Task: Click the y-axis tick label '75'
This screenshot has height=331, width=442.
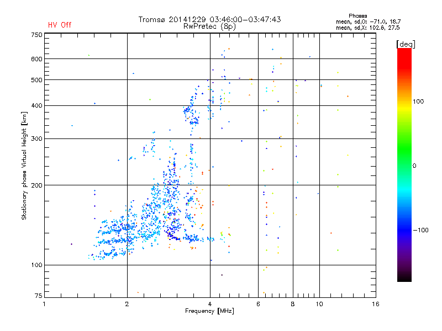Action: pos(39,296)
